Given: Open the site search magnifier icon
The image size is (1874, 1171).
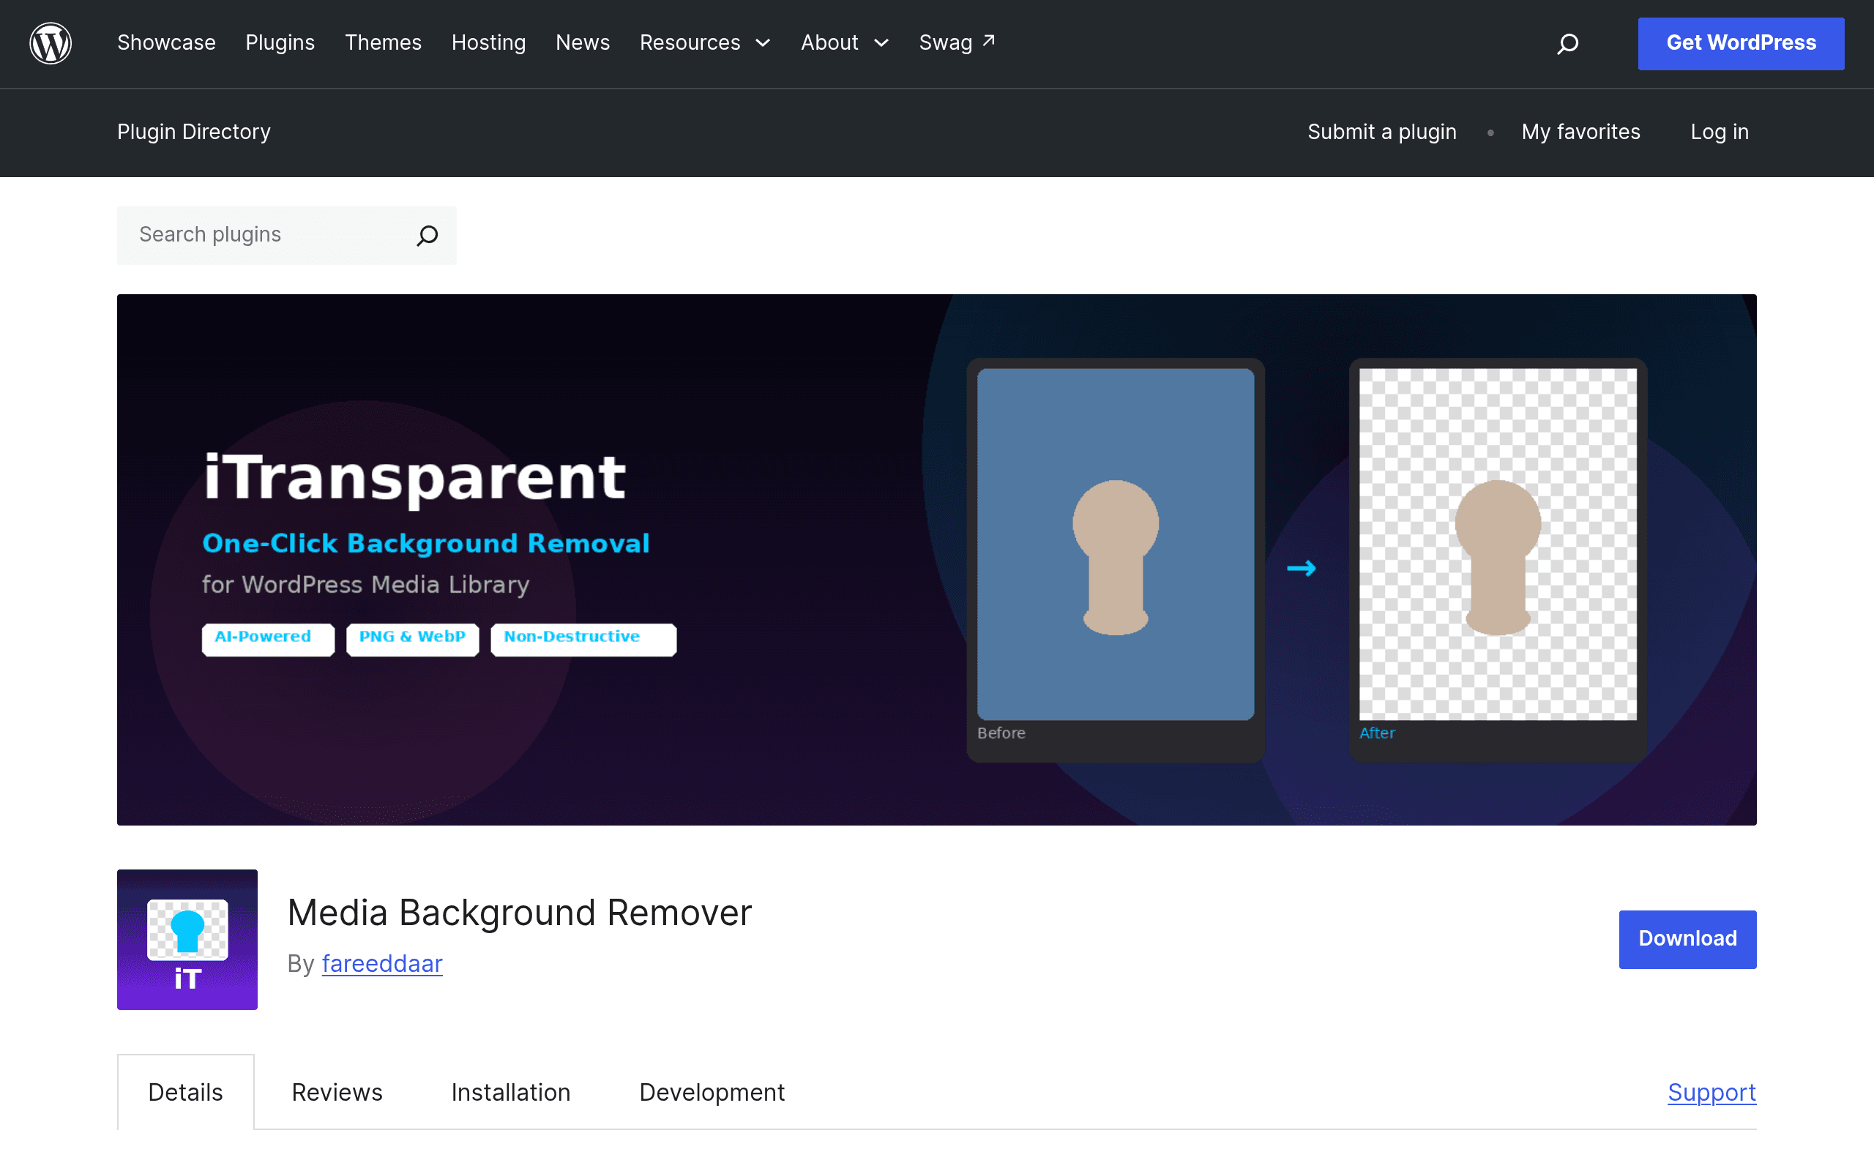Looking at the screenshot, I should point(1567,43).
